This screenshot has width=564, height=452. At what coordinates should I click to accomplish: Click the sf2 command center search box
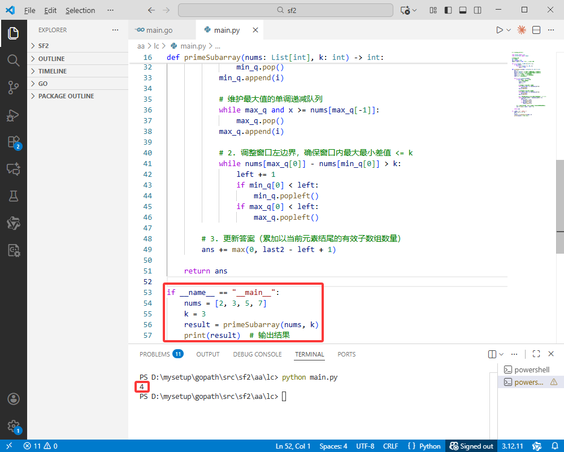click(x=285, y=10)
